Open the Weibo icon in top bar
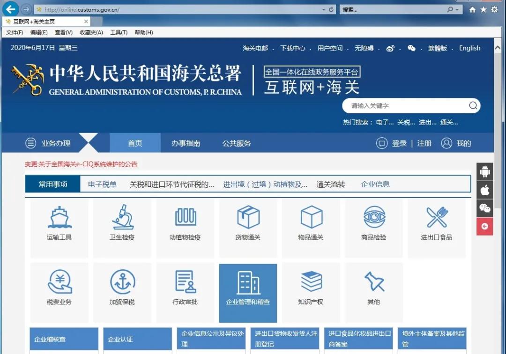506x354 pixels. pyautogui.click(x=390, y=48)
